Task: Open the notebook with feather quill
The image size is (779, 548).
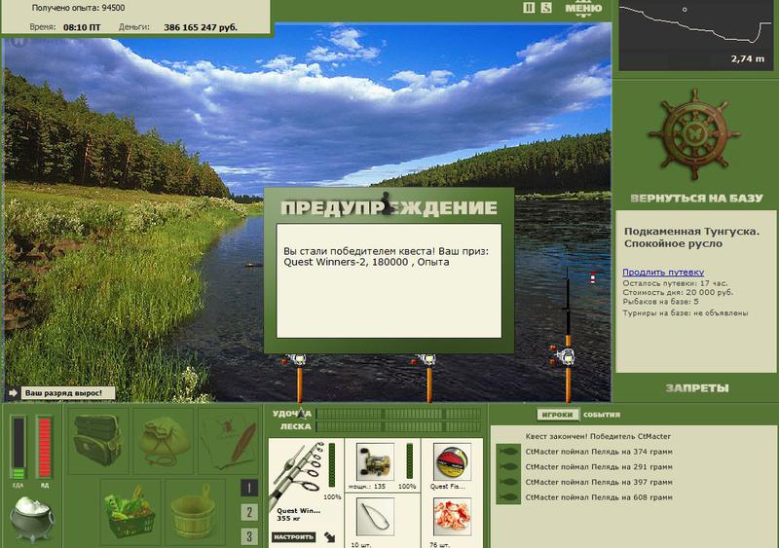Action: pos(228,440)
